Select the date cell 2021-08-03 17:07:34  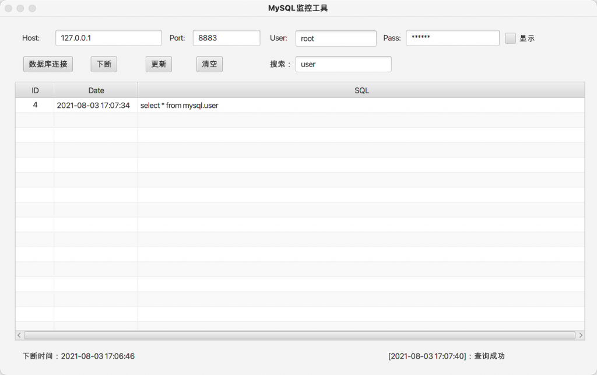pyautogui.click(x=96, y=105)
